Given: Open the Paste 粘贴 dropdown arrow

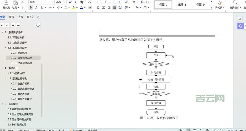Looking at the screenshot, I should pyautogui.click(x=18, y=8).
